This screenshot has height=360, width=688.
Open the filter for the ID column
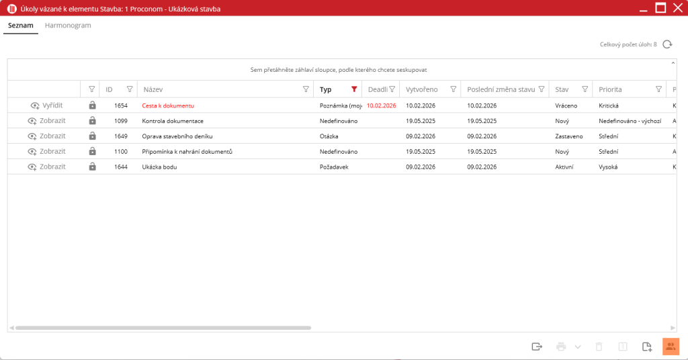pos(130,89)
